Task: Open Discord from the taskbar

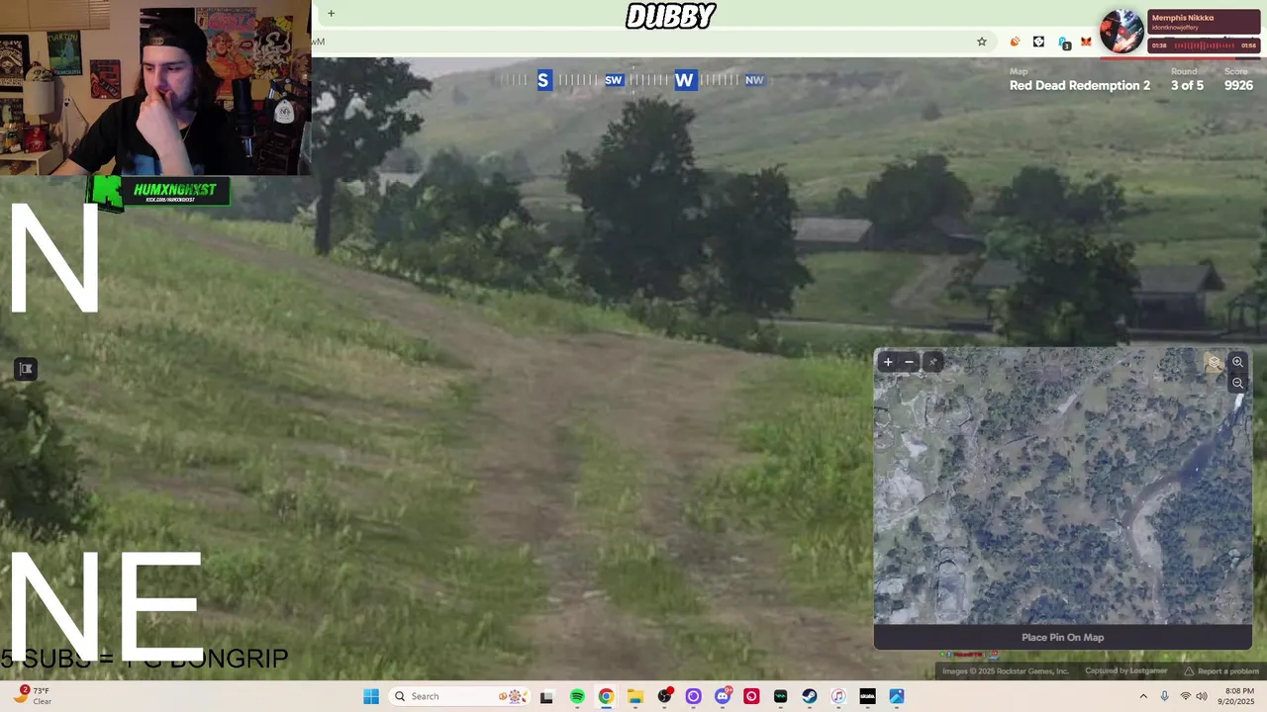Action: pos(723,696)
